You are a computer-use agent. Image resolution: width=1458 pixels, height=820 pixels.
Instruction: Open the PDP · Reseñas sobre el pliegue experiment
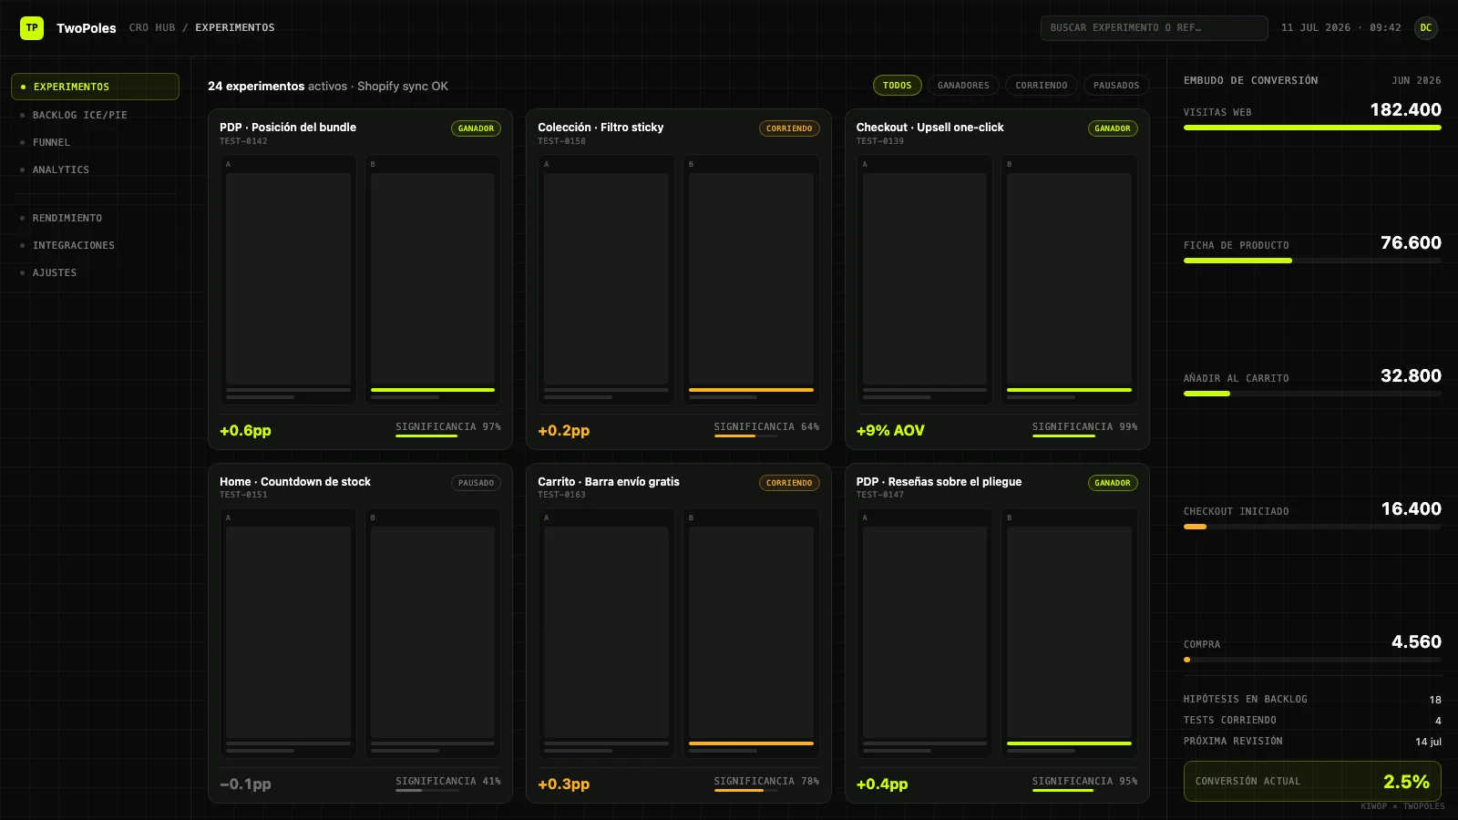click(x=997, y=633)
